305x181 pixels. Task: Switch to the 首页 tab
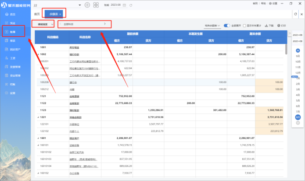[x=37, y=14]
